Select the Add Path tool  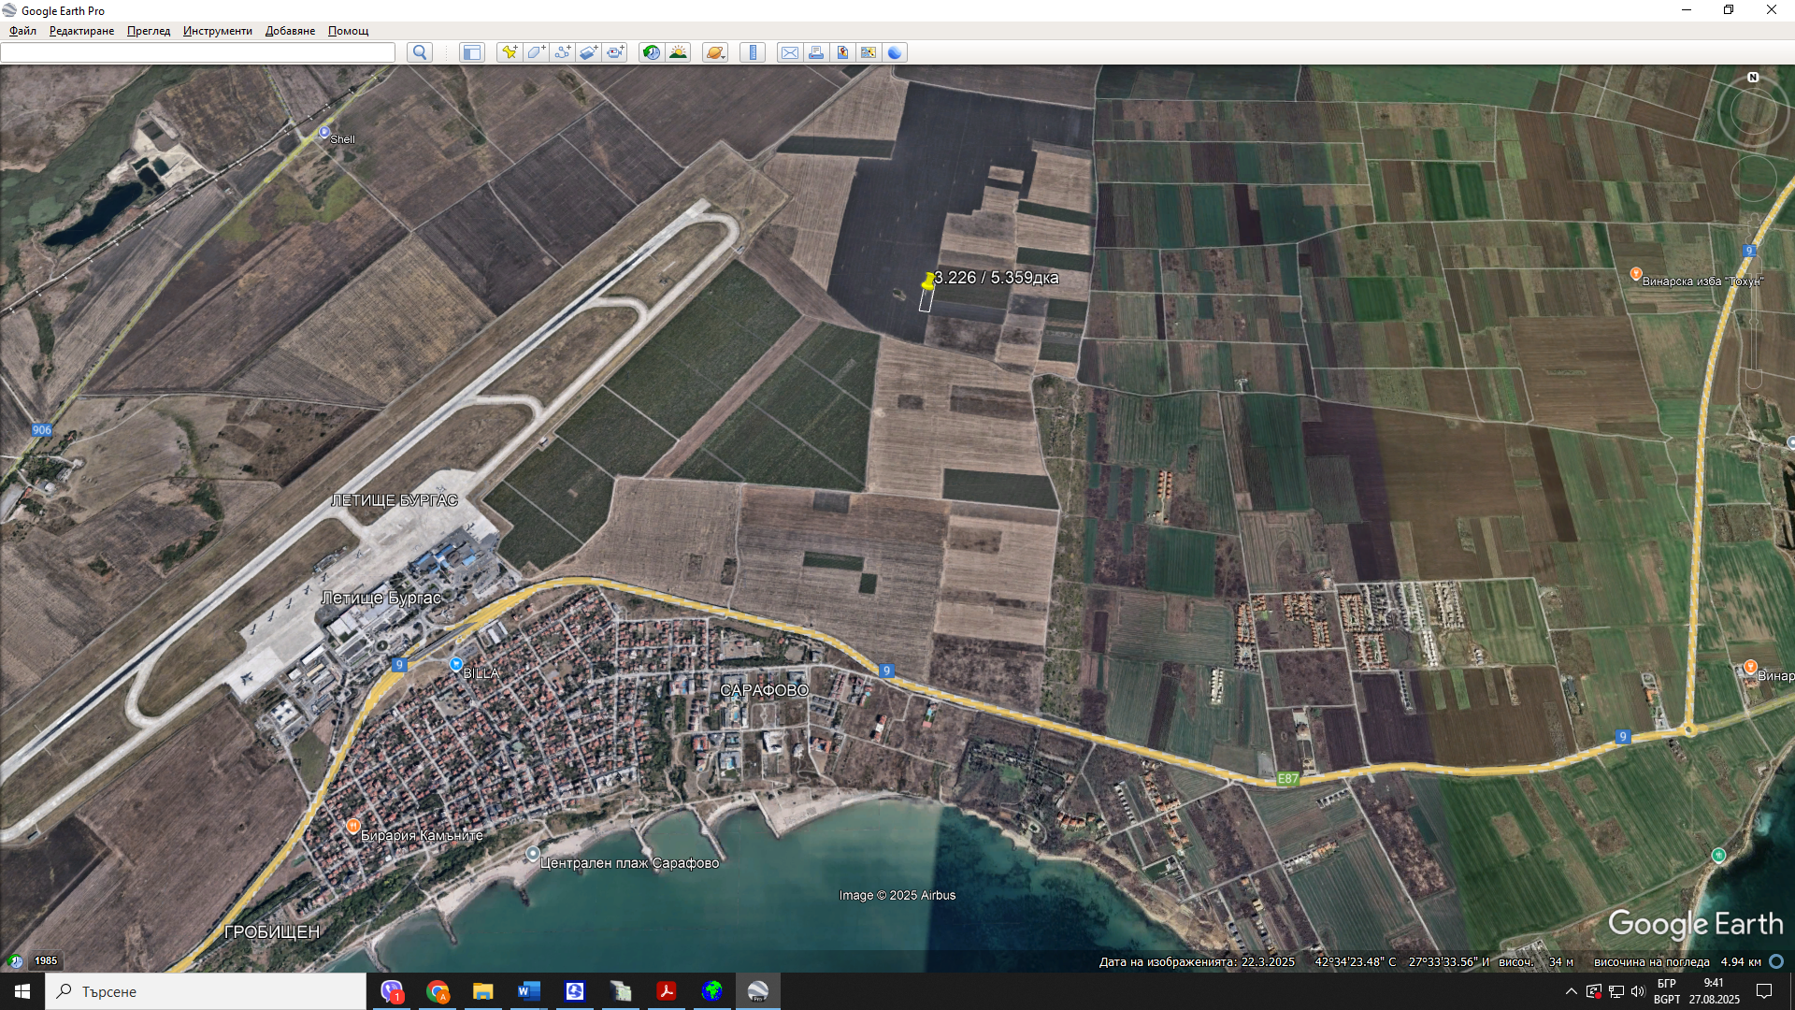(x=562, y=52)
